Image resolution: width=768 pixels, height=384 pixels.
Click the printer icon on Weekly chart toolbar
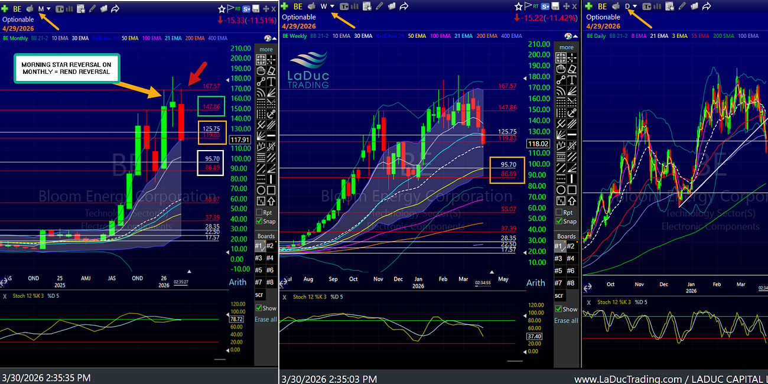(x=312, y=6)
